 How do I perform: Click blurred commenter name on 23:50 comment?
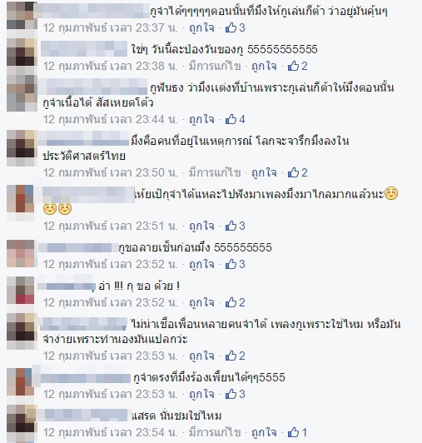pyautogui.click(x=83, y=139)
